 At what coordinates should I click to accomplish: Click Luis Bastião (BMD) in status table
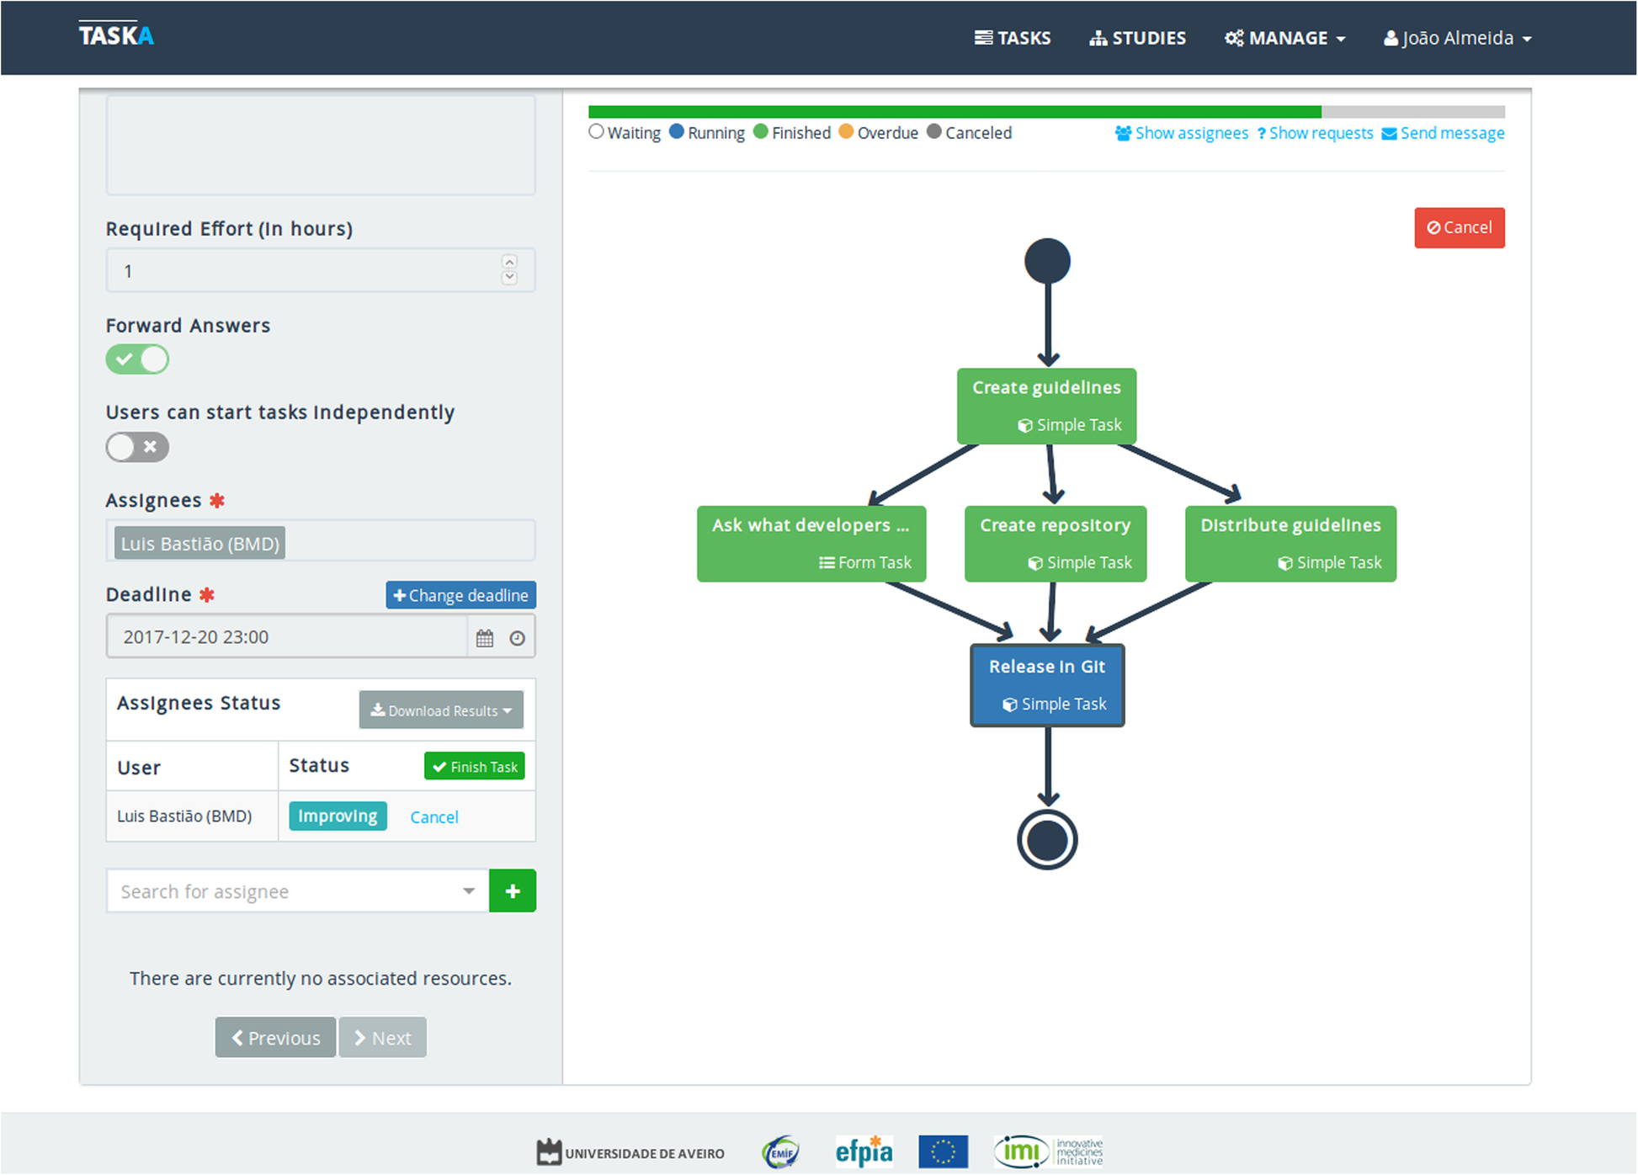(x=184, y=816)
